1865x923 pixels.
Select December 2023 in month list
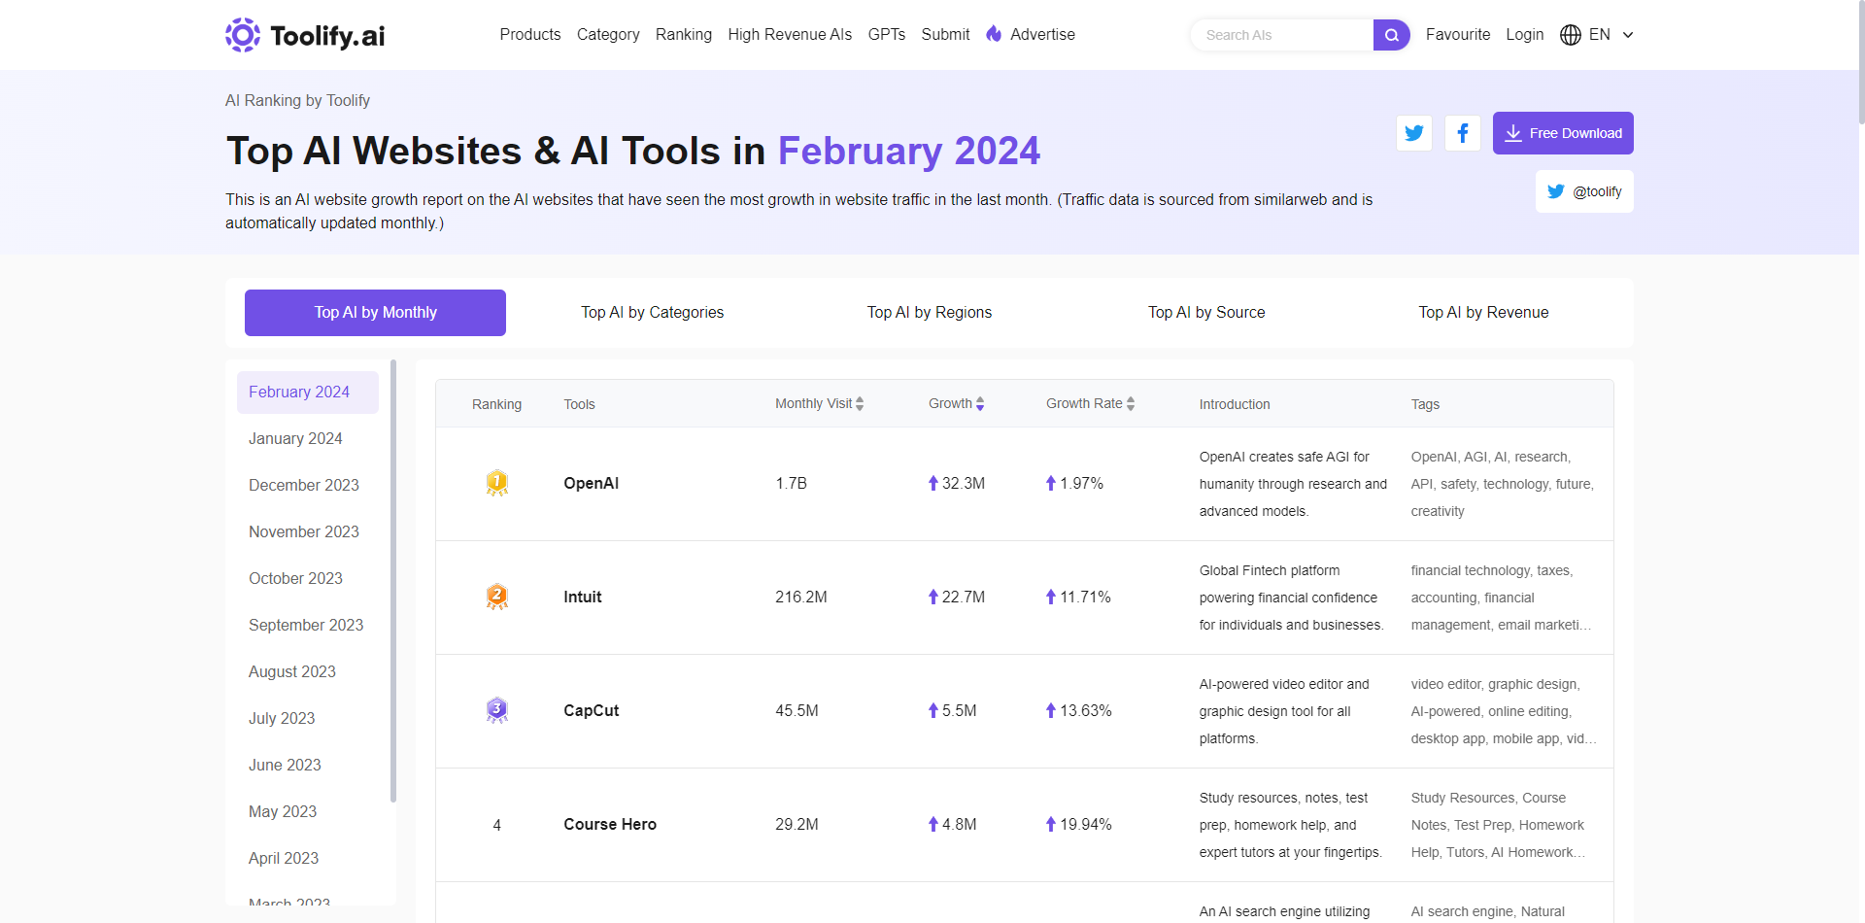tap(308, 486)
